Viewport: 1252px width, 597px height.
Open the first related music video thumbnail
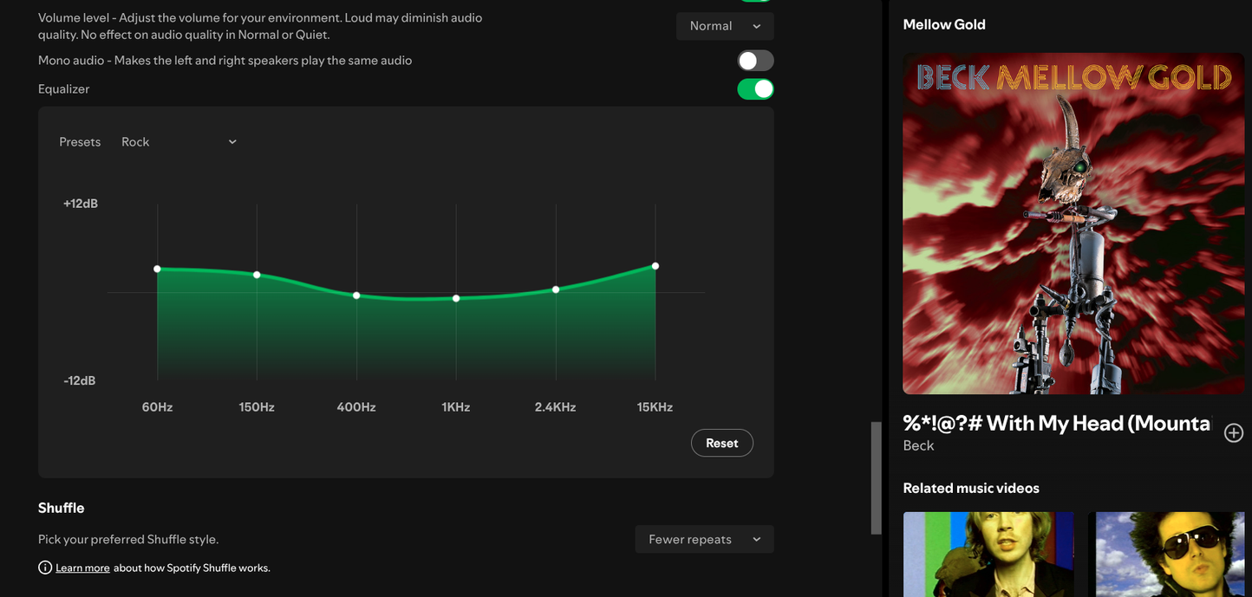[x=988, y=555]
